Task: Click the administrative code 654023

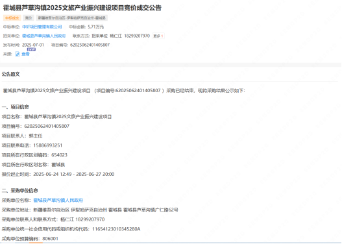Action: tap(59, 155)
